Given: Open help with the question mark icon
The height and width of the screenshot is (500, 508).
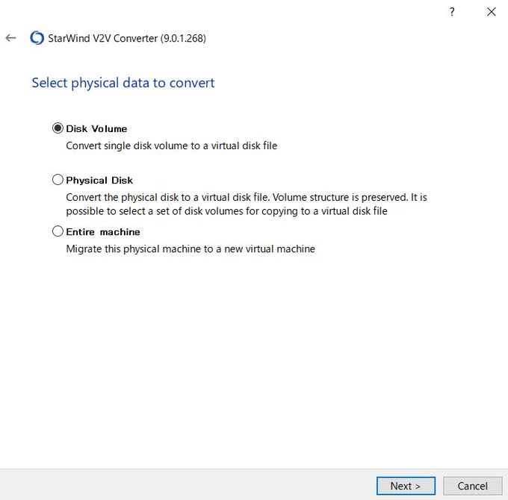Looking at the screenshot, I should [452, 12].
